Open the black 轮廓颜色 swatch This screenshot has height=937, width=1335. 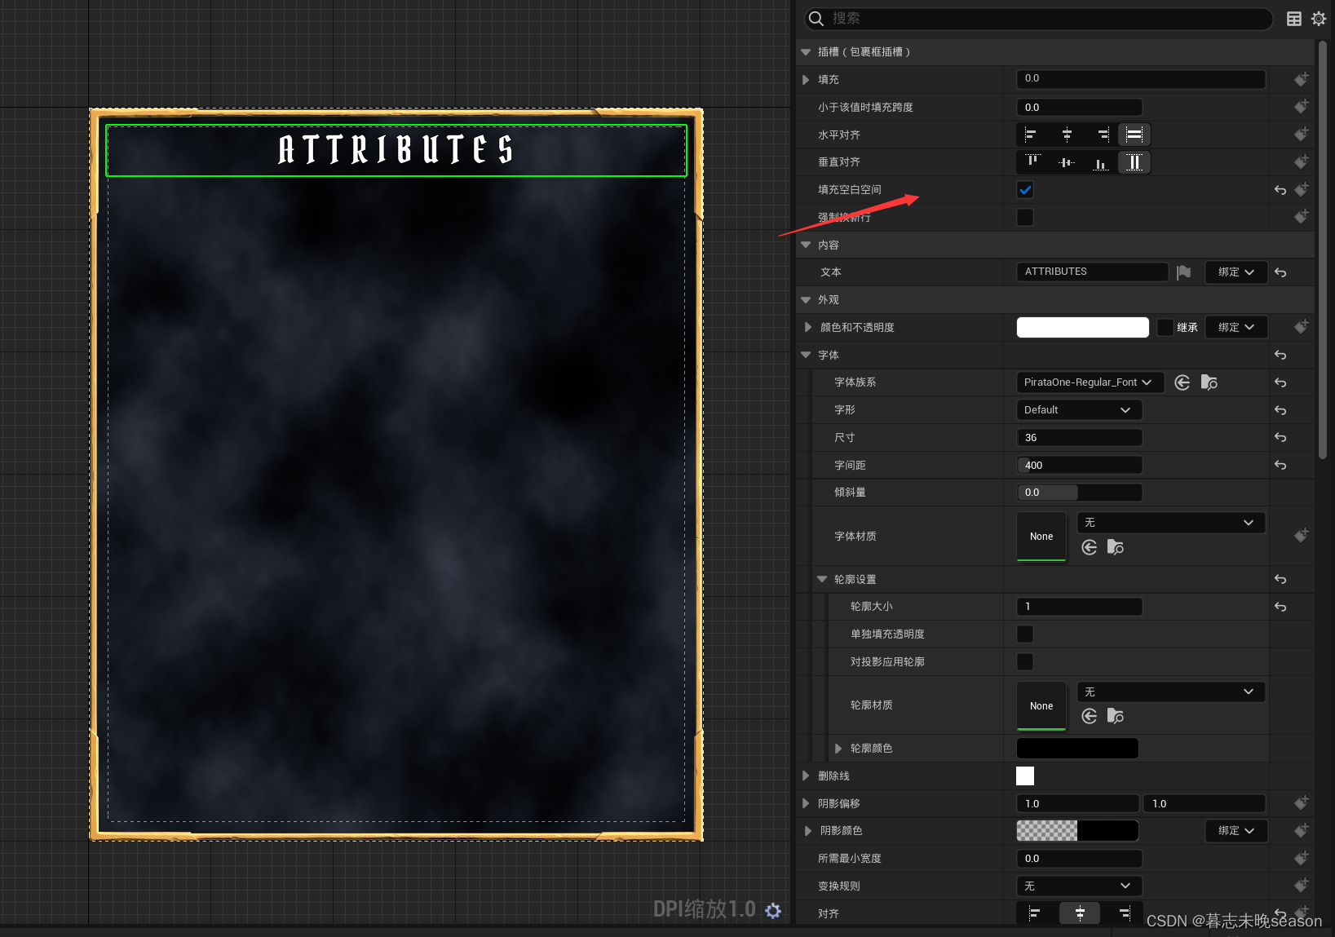1077,748
